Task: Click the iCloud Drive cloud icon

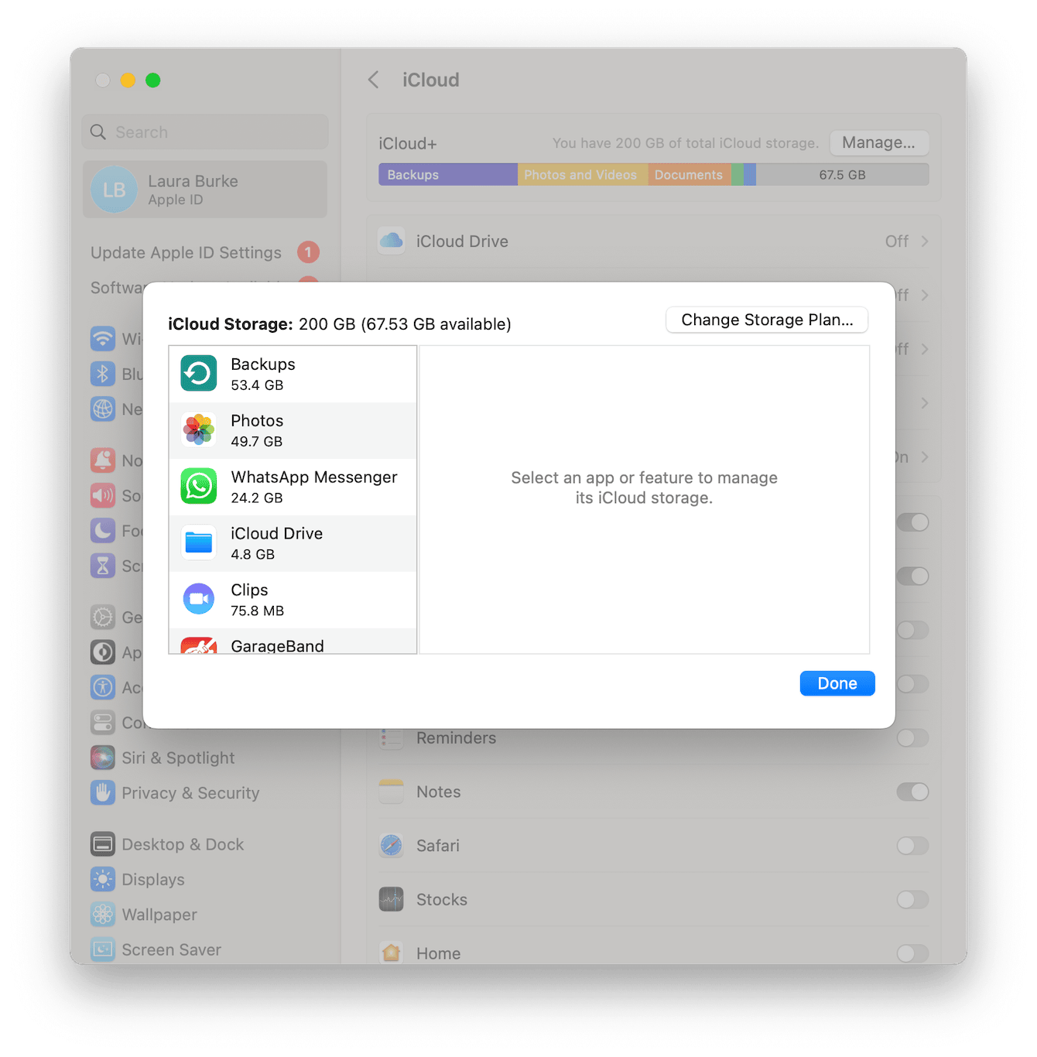Action: click(392, 241)
